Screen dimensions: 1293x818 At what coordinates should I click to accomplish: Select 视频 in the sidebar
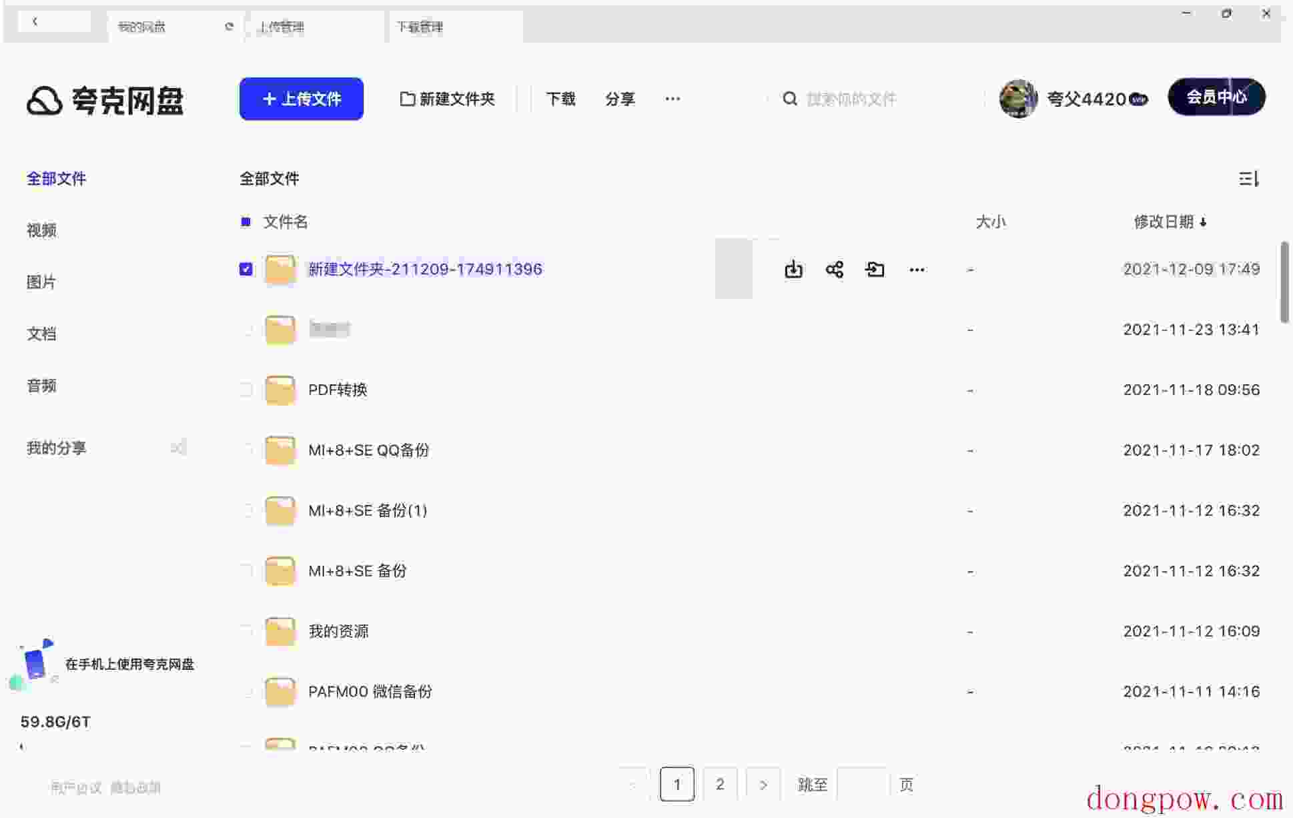(x=41, y=230)
